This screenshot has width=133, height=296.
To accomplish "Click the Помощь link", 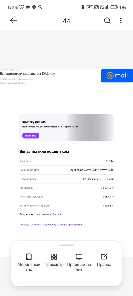I will tap(24, 225).
